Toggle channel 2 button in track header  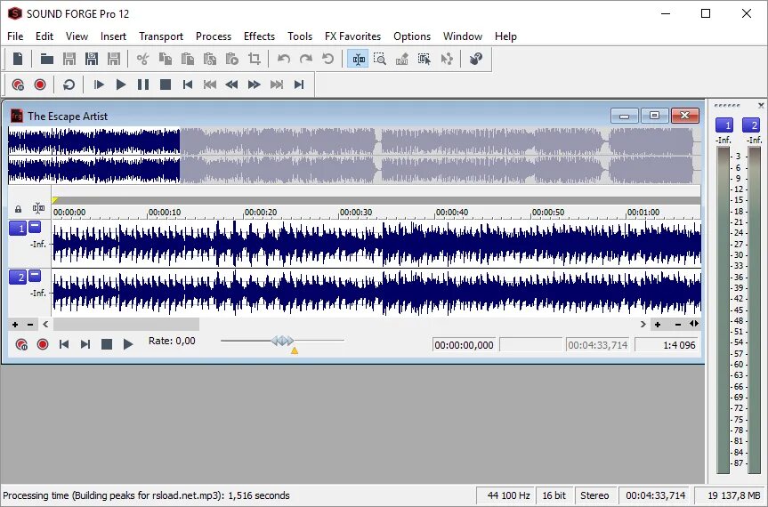(x=18, y=277)
